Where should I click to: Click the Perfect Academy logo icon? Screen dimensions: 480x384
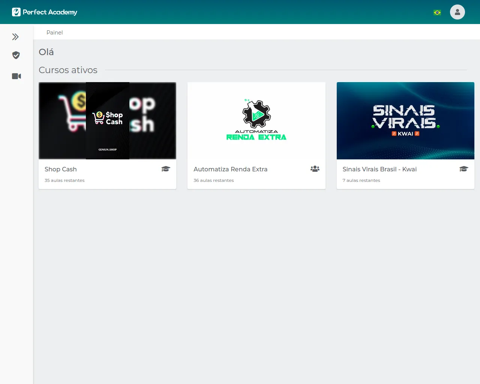coord(16,12)
